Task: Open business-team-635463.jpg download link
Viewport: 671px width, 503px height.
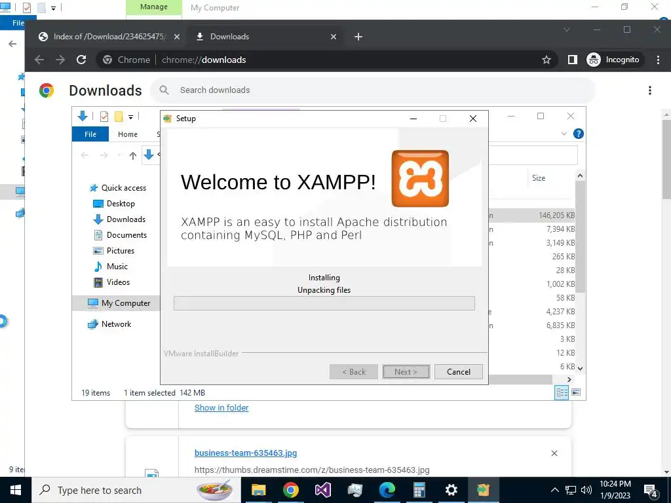Action: [x=246, y=453]
